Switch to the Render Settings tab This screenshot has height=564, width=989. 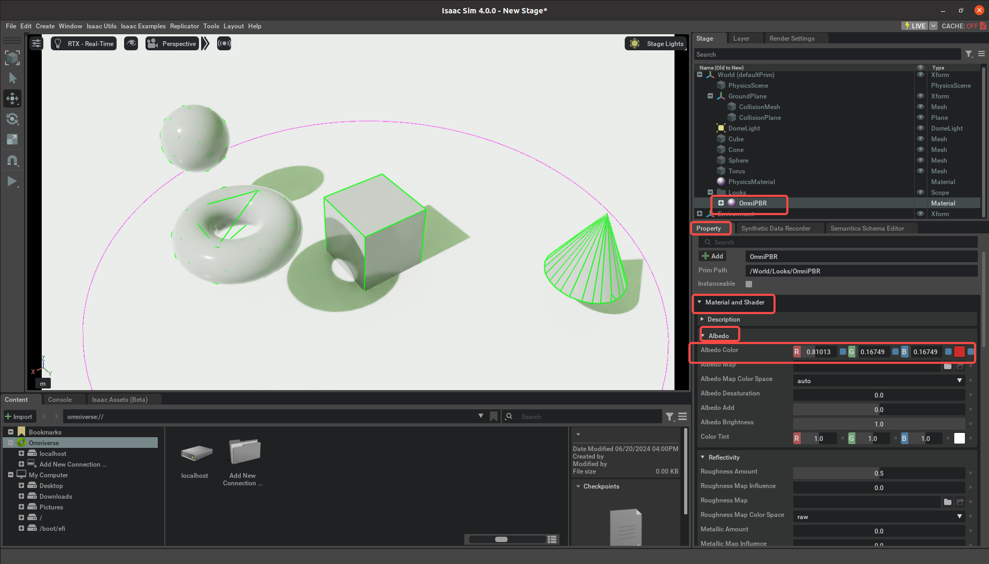[792, 38]
